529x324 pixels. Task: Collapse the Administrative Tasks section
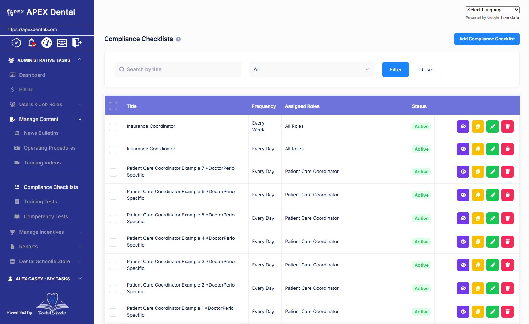(x=80, y=60)
